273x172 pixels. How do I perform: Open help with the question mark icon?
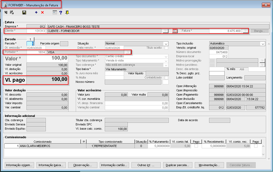click(61, 13)
